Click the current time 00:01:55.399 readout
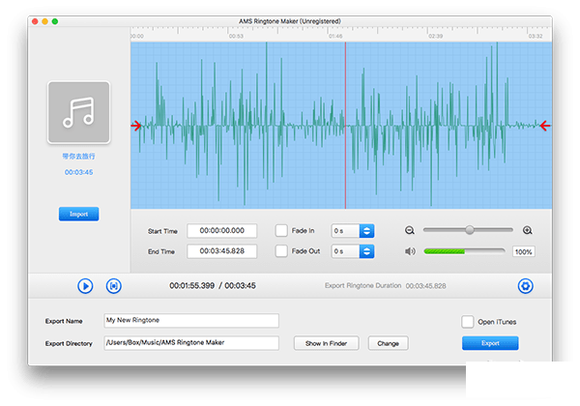The height and width of the screenshot is (406, 580). point(192,286)
